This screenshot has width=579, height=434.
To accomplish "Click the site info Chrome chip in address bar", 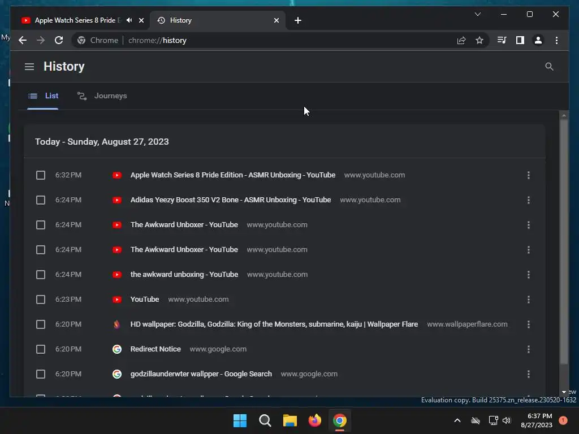I will tap(98, 40).
